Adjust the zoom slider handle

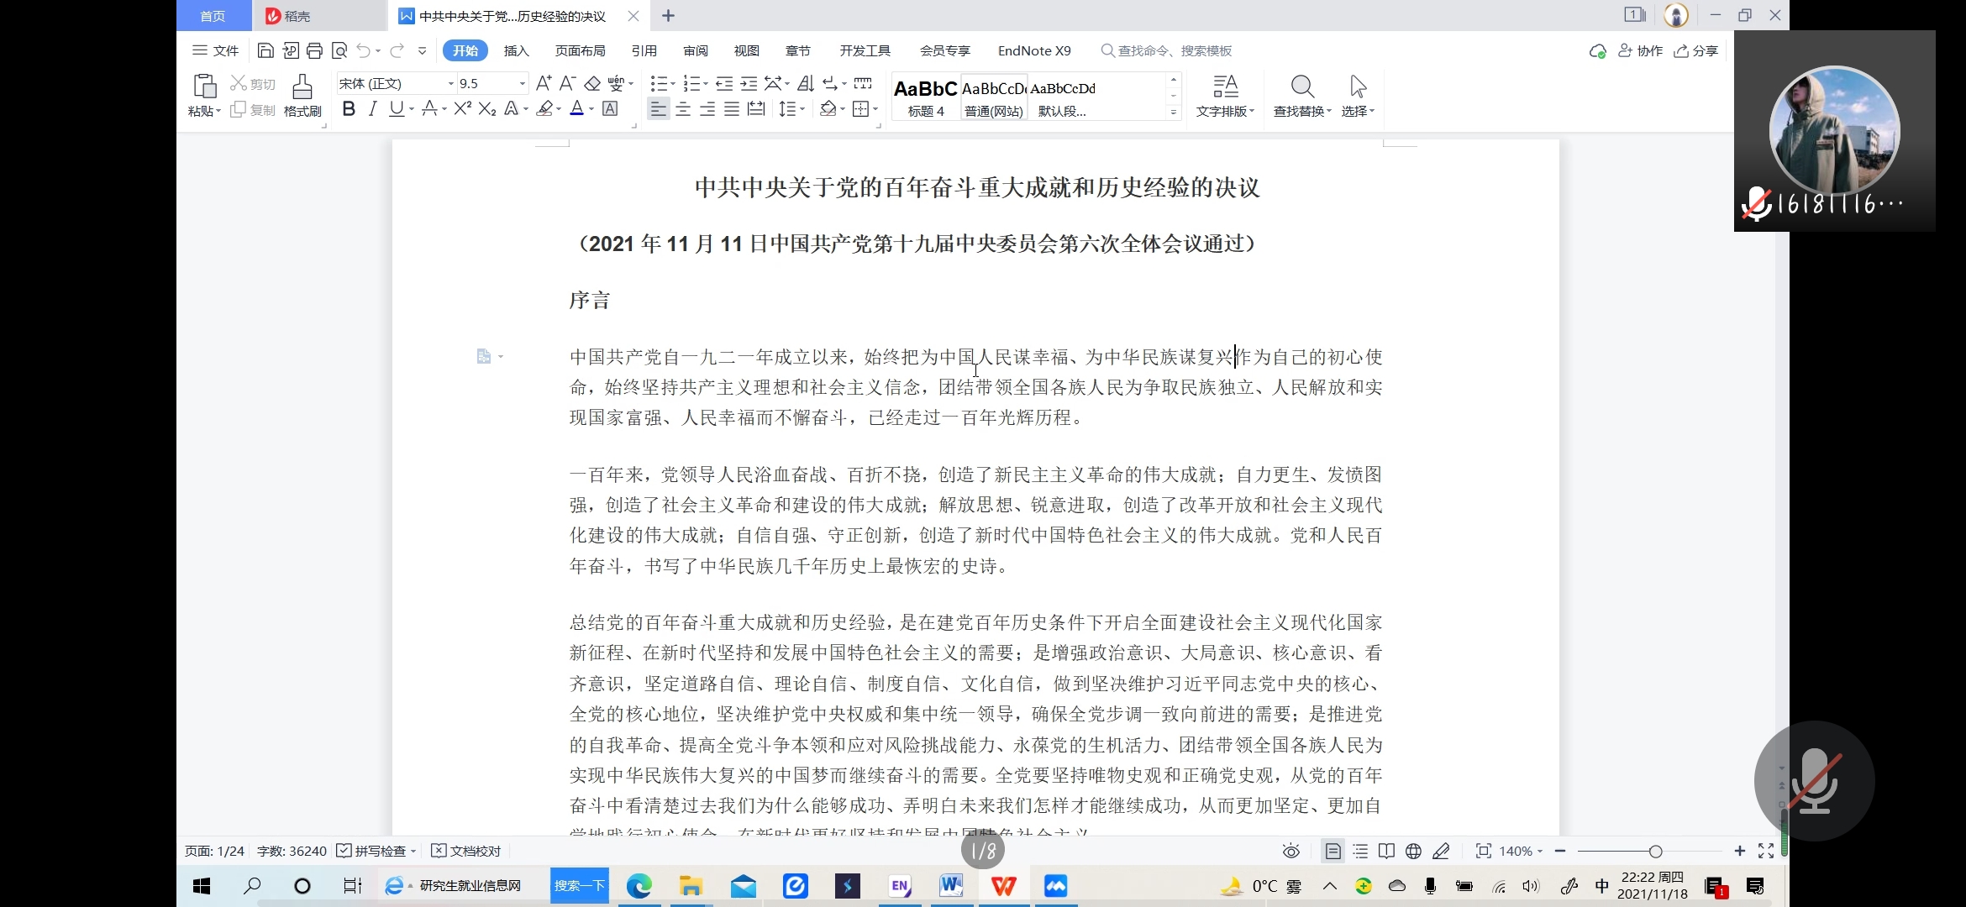point(1655,852)
